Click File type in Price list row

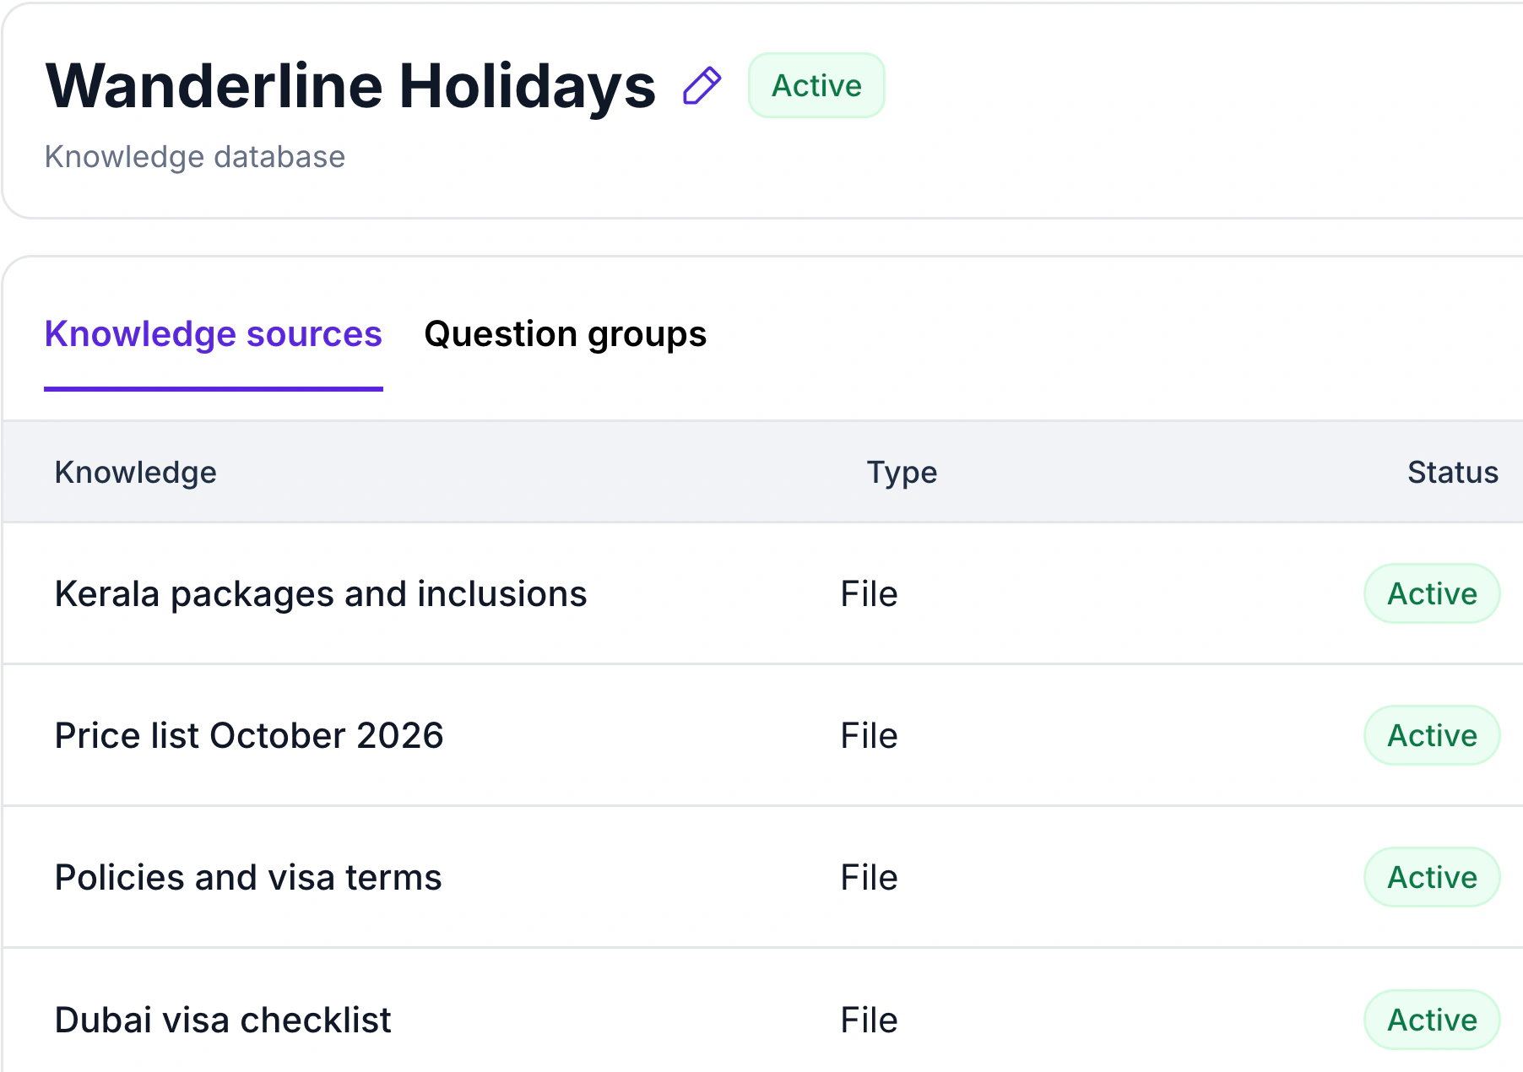[x=869, y=735]
